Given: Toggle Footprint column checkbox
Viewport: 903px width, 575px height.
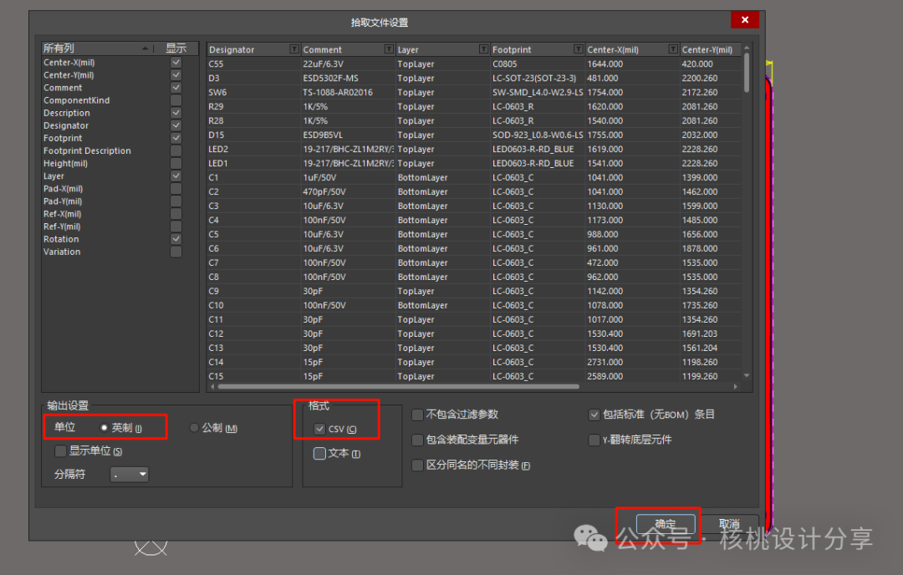Looking at the screenshot, I should click(176, 138).
